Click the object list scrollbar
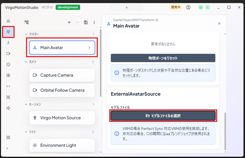The image size is (245, 158). pyautogui.click(x=101, y=63)
